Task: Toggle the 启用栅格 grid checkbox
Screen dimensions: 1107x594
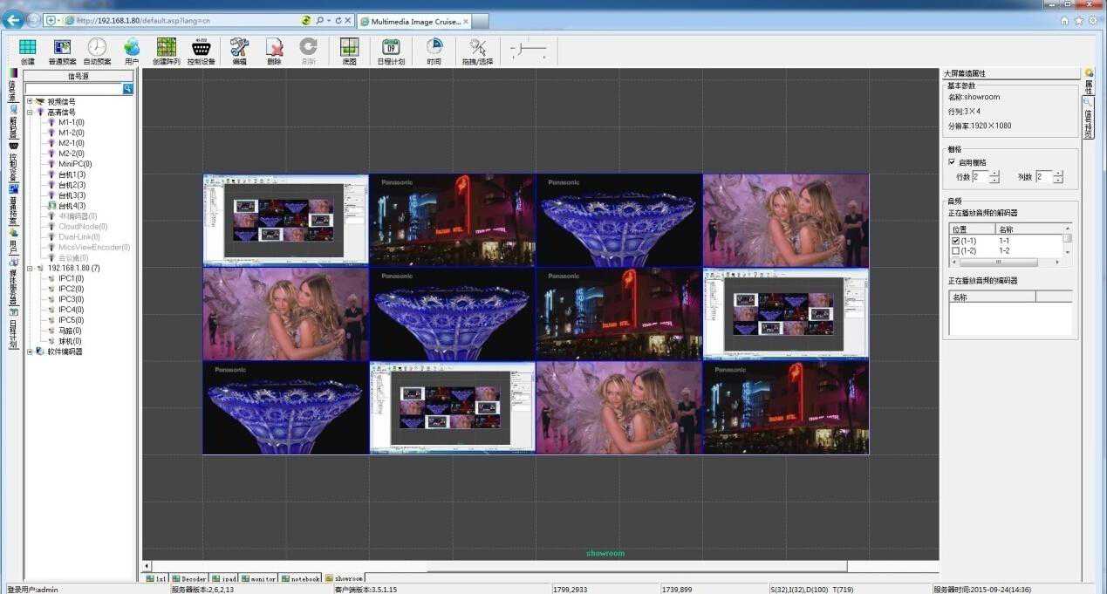Action: click(x=953, y=162)
